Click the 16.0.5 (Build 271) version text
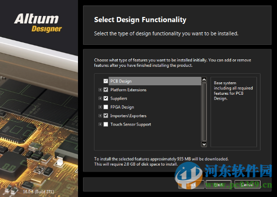Image resolution: width=277 pixels, height=197 pixels. point(38,192)
